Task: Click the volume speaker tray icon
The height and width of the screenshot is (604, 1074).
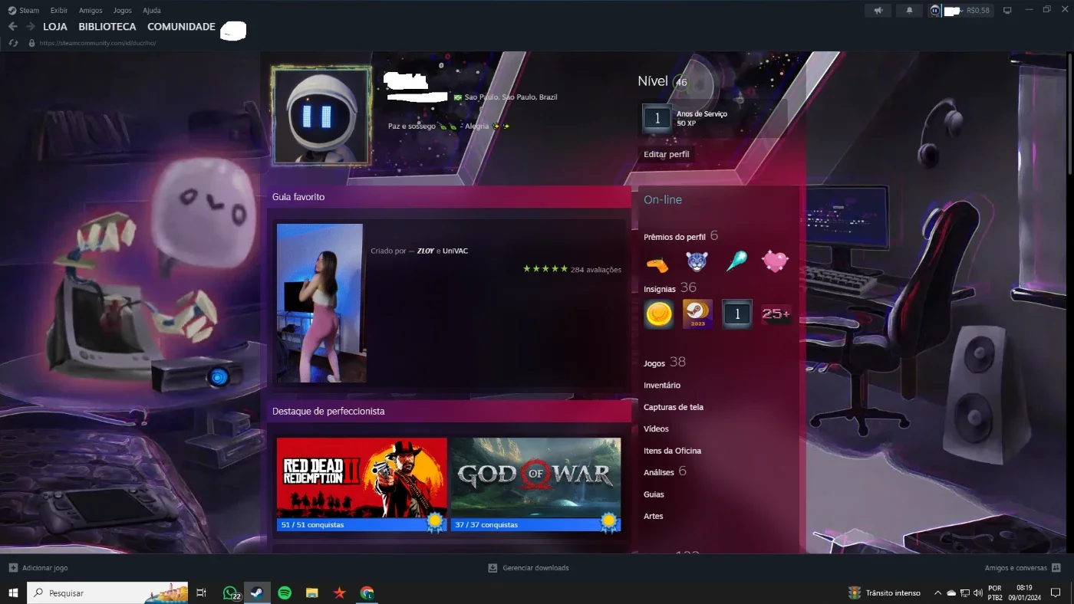Action: 977,593
